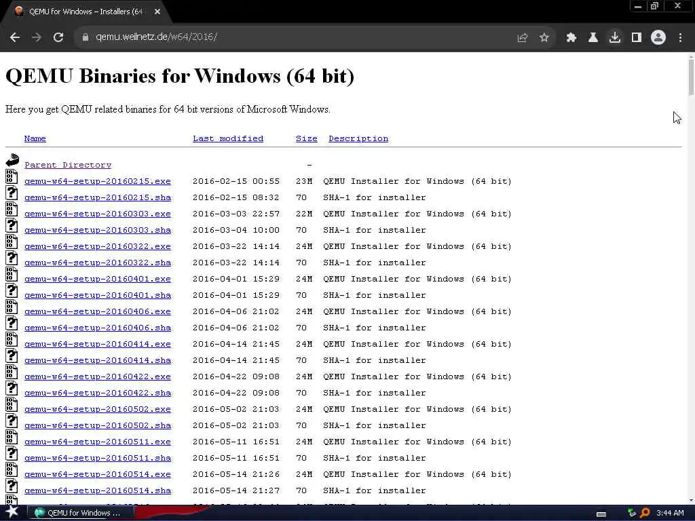Click the question-mark icon for qemu-w64-setup-20160322.sha

pos(12,258)
